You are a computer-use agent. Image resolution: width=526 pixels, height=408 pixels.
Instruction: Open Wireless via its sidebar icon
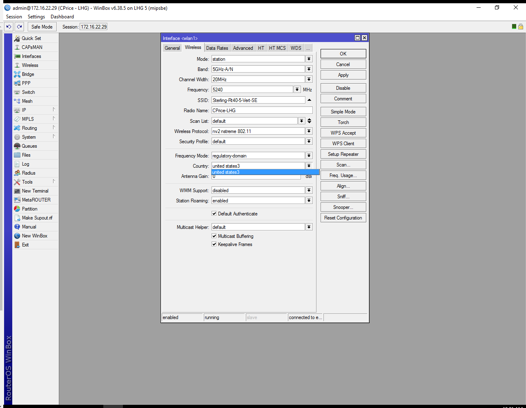(x=17, y=65)
